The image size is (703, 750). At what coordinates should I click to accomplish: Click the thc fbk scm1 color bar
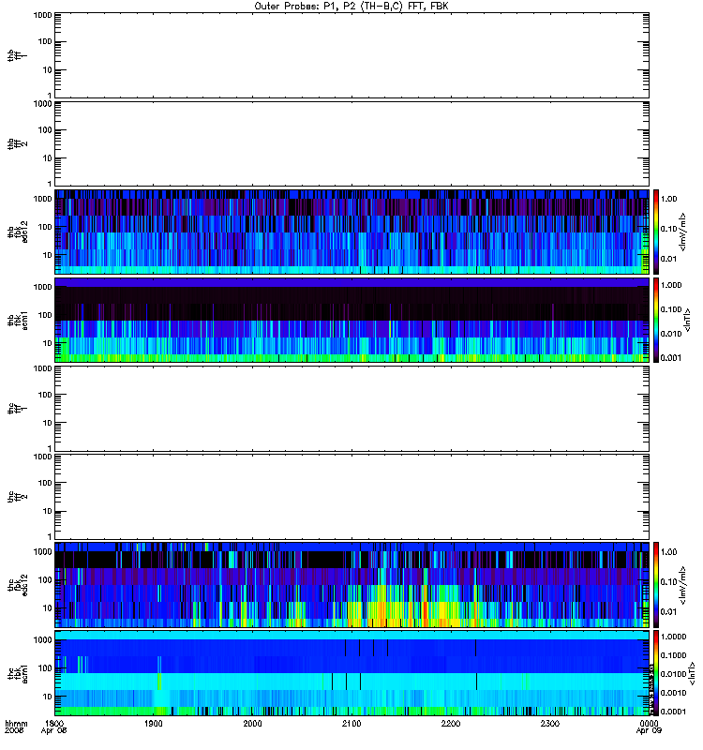(656, 673)
